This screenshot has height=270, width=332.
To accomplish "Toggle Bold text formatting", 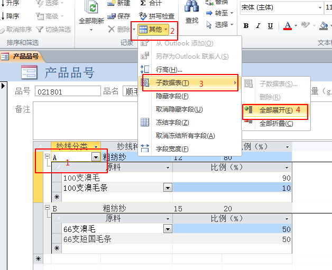I will point(246,25).
